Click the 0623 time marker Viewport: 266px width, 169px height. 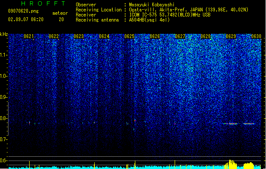[79, 36]
